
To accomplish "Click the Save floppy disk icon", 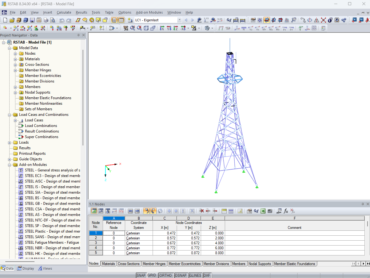I will point(32,20).
